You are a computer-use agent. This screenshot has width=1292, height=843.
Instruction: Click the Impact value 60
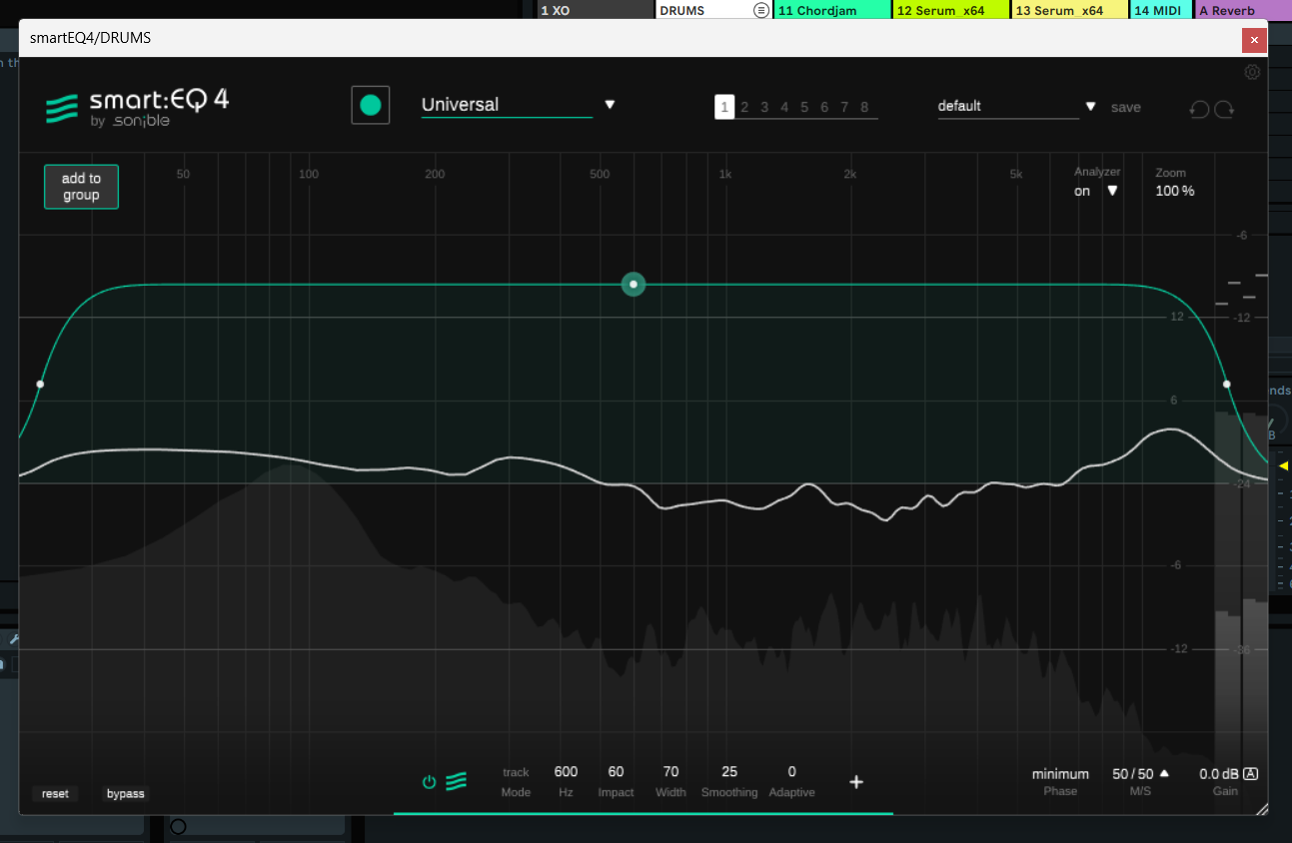point(616,772)
